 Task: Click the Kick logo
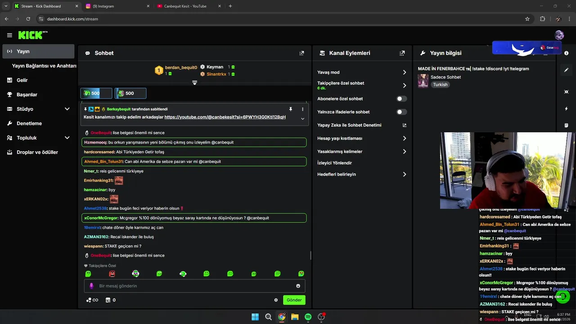click(32, 35)
